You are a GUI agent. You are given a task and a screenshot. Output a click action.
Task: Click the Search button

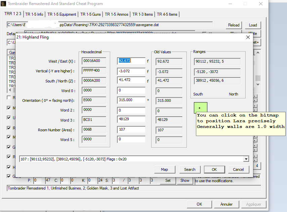point(190,169)
